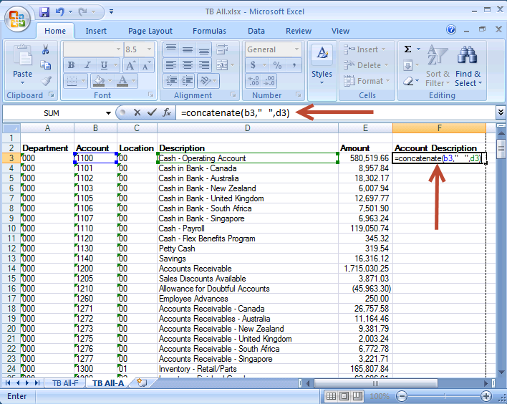Switch to Normal view
Viewport: 507px width, 404px height.
(x=331, y=396)
